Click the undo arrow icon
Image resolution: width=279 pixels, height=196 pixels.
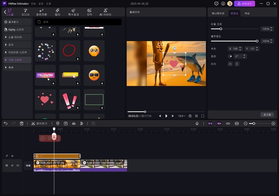click(6, 124)
